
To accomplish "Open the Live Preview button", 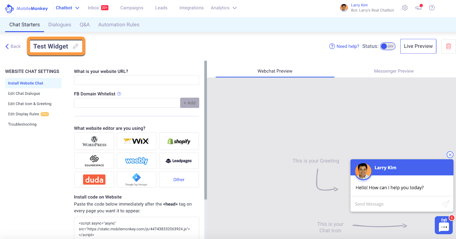I will pos(418,46).
